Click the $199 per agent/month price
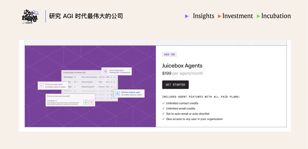 (183, 74)
